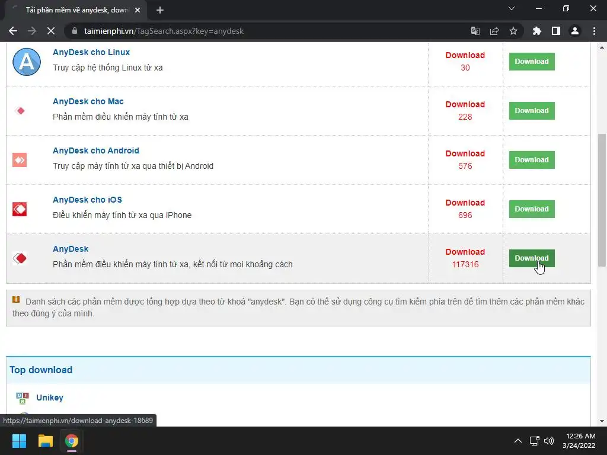The image size is (607, 455).
Task: Click the vertical scrollbar thumb
Action: click(602, 200)
